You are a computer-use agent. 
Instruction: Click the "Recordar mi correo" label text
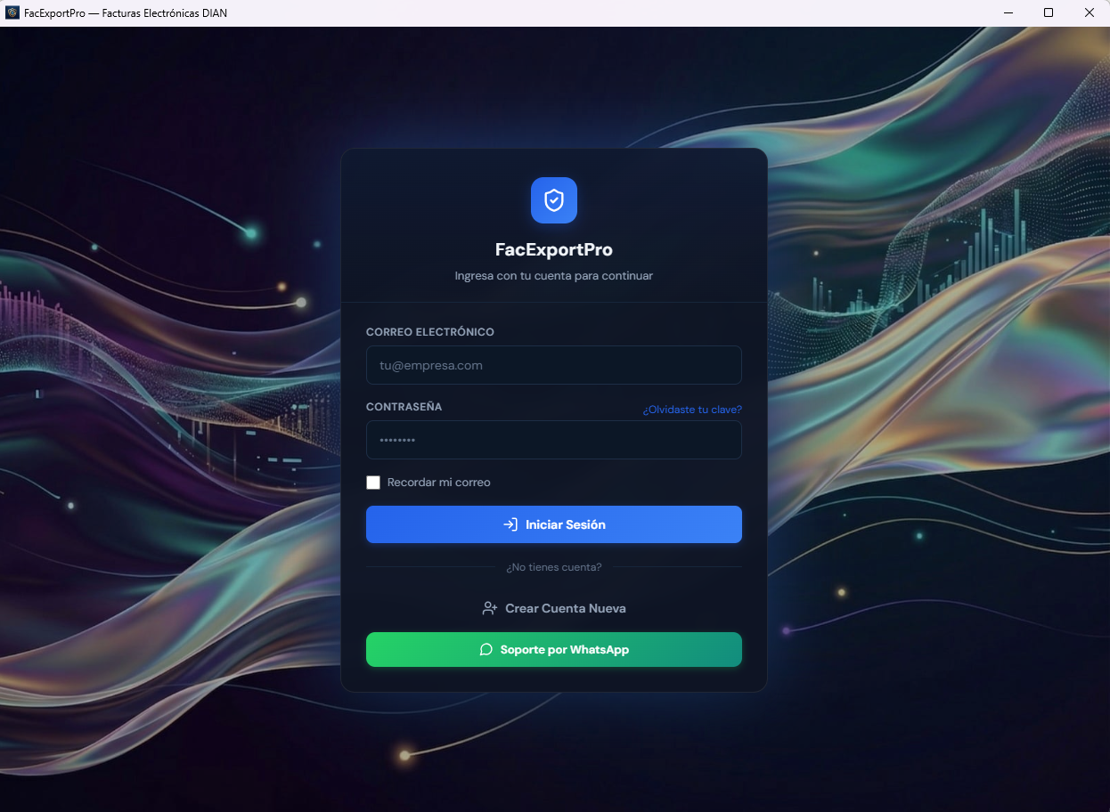coord(438,483)
